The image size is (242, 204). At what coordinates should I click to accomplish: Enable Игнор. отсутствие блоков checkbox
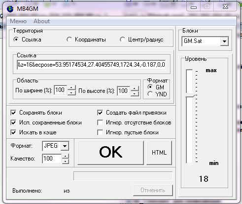pos(100,122)
